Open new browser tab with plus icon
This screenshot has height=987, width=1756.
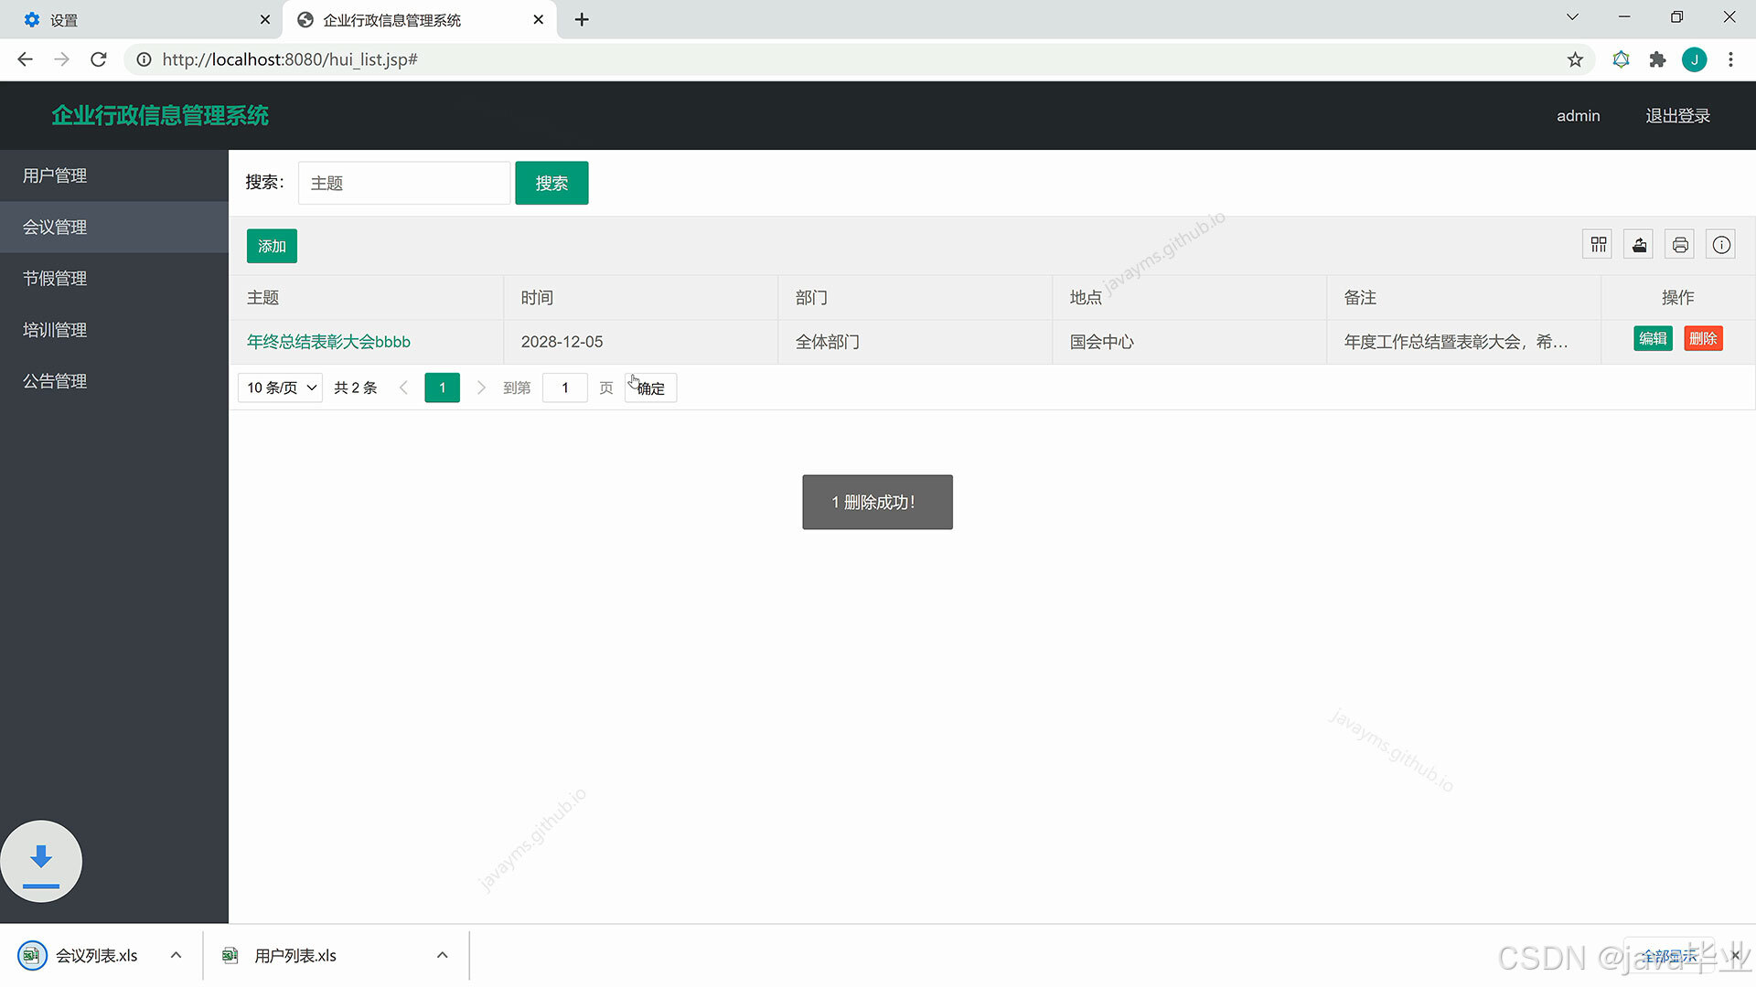[582, 19]
